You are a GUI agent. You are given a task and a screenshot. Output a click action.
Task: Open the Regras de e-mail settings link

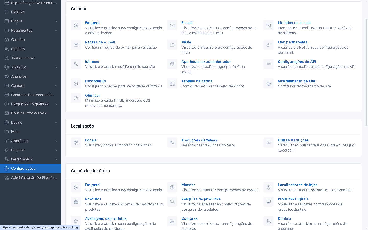[x=100, y=42]
